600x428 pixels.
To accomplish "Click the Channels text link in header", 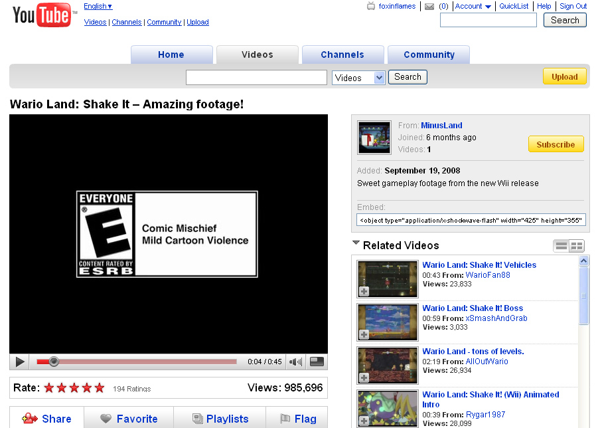I will 127,22.
